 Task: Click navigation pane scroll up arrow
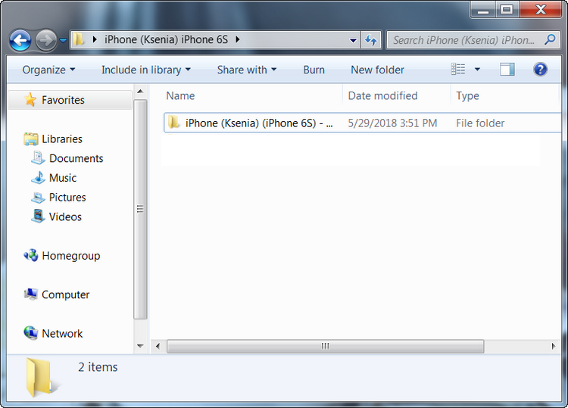tap(140, 92)
